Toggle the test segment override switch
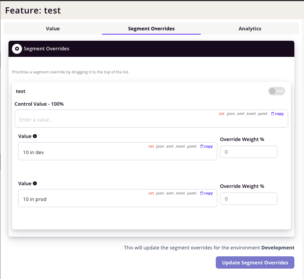Viewport: 304px width, 279px height. pyautogui.click(x=277, y=91)
